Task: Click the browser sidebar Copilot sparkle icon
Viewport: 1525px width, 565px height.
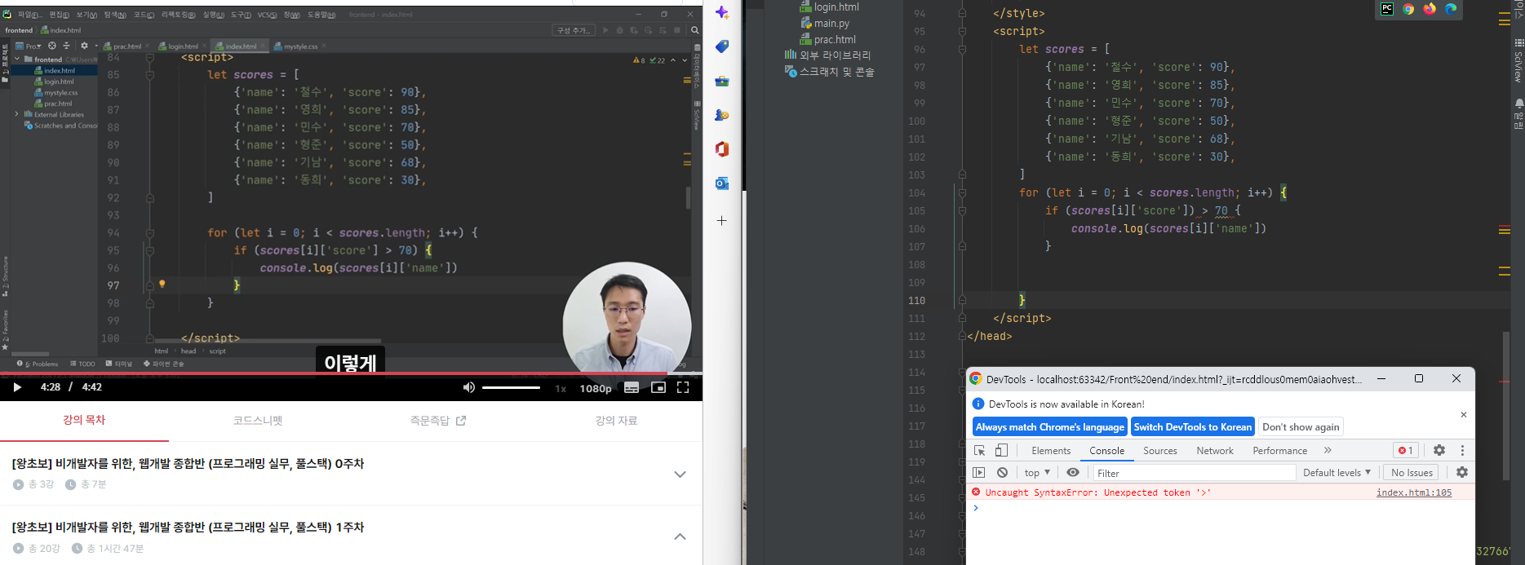Action: pyautogui.click(x=722, y=12)
